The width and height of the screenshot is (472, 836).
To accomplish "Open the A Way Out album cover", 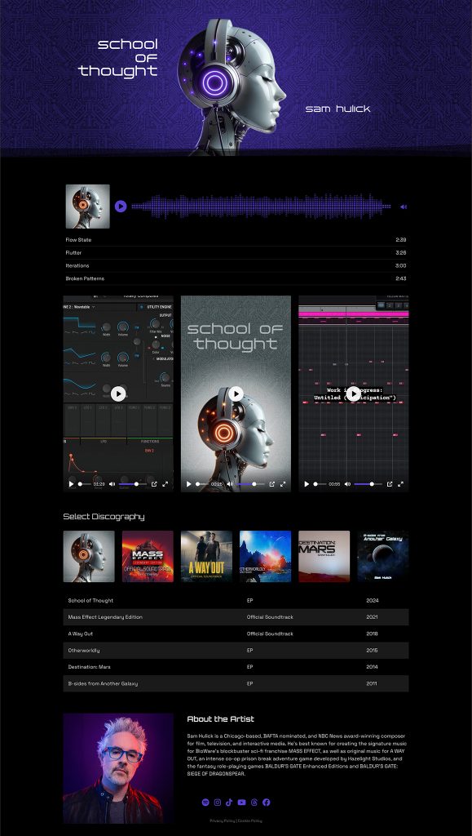I will pos(206,556).
